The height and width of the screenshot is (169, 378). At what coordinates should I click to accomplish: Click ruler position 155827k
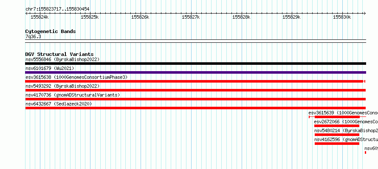191,17
